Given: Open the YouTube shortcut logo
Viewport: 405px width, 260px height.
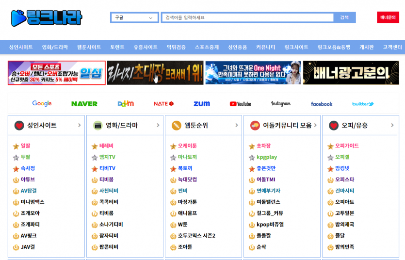Looking at the screenshot, I should [x=241, y=104].
